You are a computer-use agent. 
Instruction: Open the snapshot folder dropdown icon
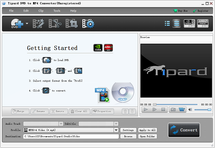(x=182, y=110)
